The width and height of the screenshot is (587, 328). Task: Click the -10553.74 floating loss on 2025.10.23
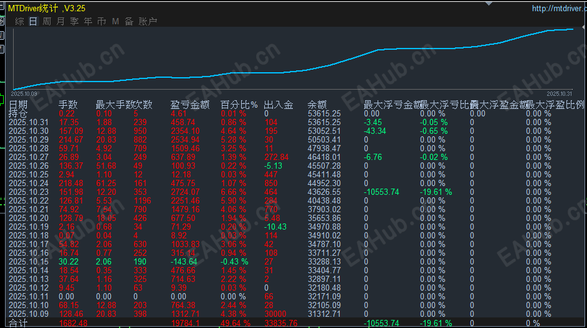(x=381, y=192)
